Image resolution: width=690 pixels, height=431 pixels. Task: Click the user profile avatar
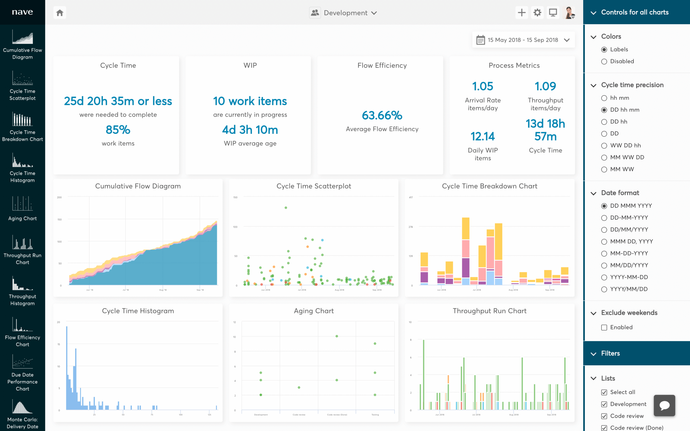click(570, 13)
